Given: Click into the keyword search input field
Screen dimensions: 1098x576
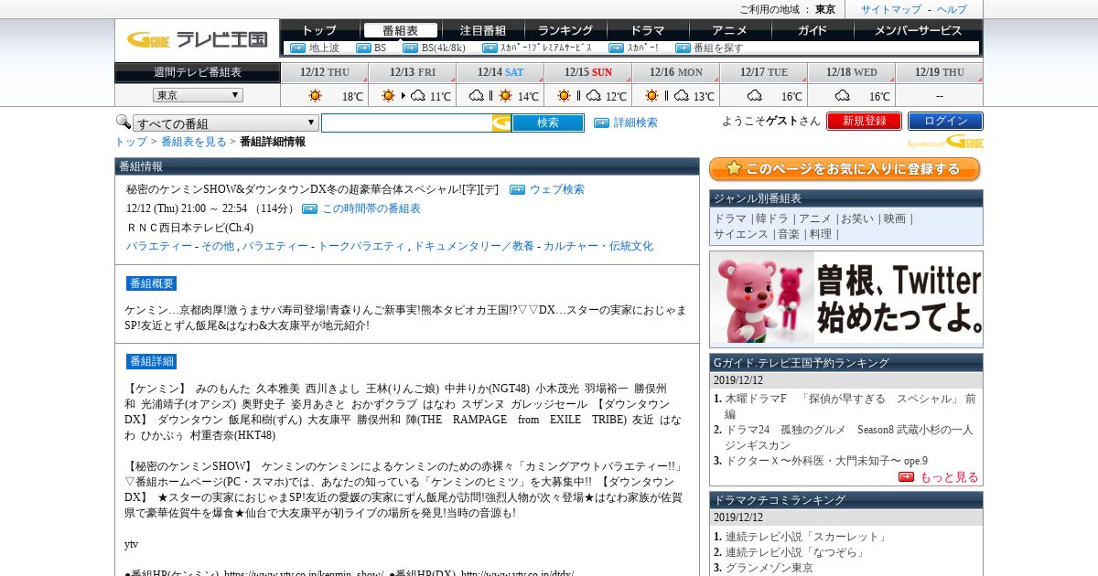Looking at the screenshot, I should (406, 123).
